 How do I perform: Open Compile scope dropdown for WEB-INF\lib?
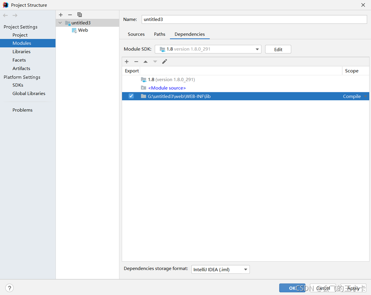[365, 96]
